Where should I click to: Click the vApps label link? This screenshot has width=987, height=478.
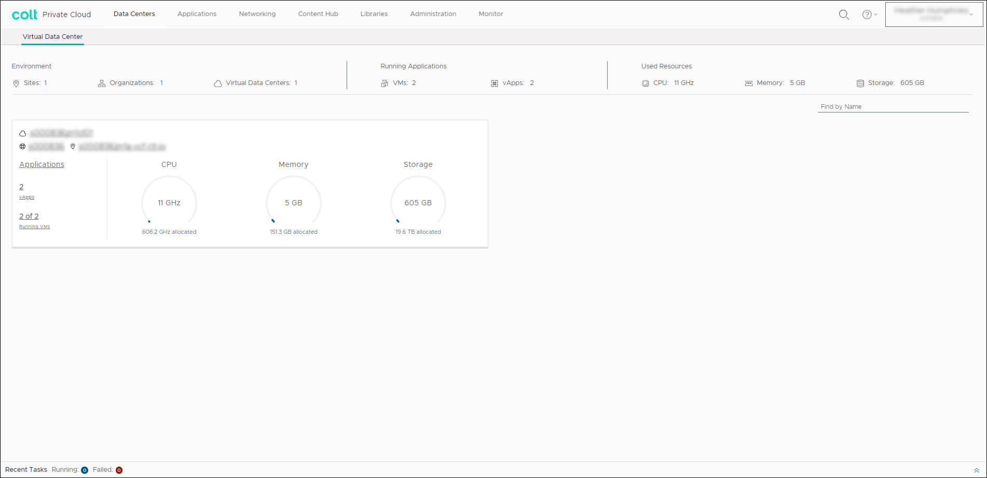click(27, 197)
